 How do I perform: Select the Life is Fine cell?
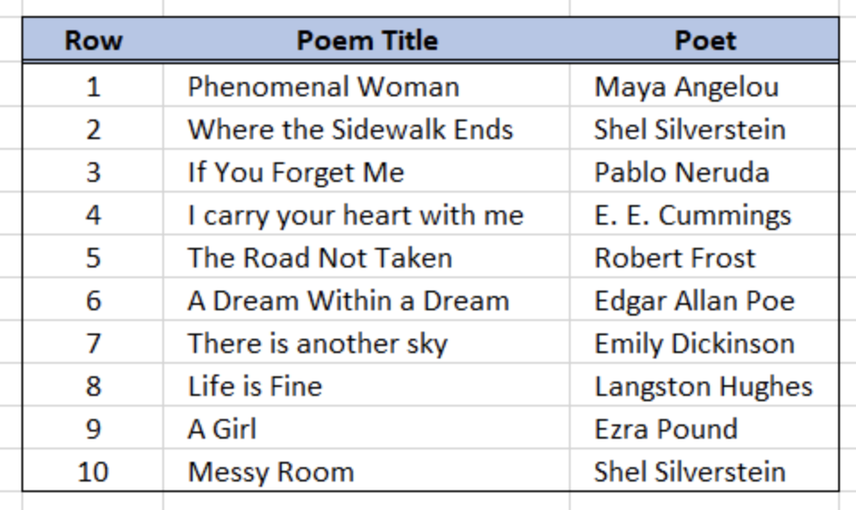[x=366, y=385]
